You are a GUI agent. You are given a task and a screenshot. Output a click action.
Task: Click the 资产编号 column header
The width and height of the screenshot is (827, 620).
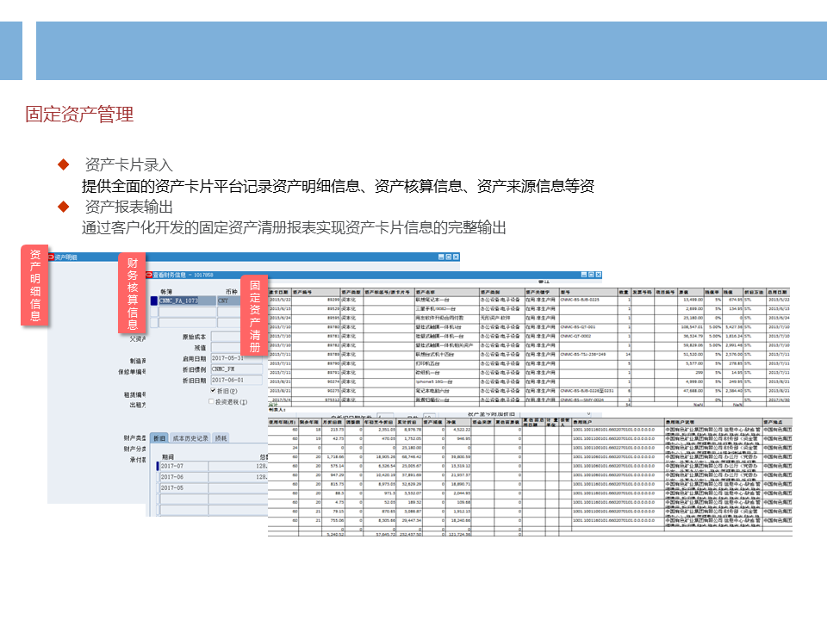[x=316, y=292]
